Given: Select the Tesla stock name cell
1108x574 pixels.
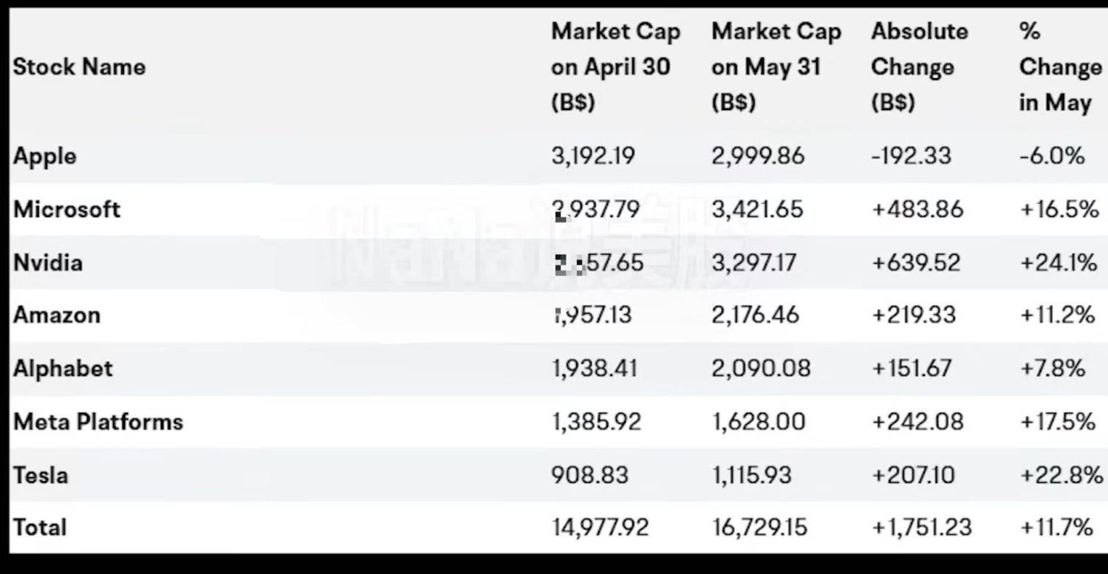Looking at the screenshot, I should (x=41, y=475).
